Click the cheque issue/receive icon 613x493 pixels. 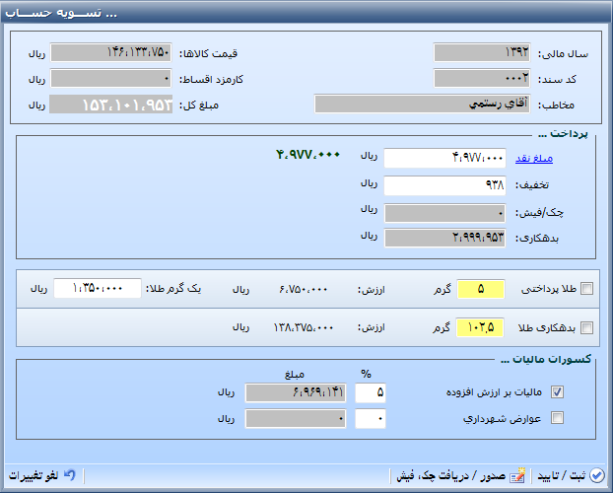pyautogui.click(x=518, y=475)
